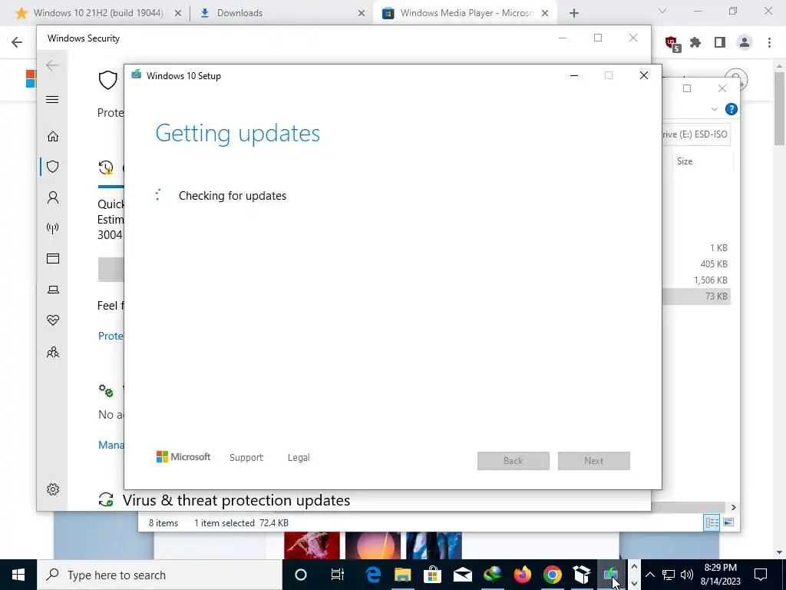Click the Back button in Setup

tap(514, 461)
